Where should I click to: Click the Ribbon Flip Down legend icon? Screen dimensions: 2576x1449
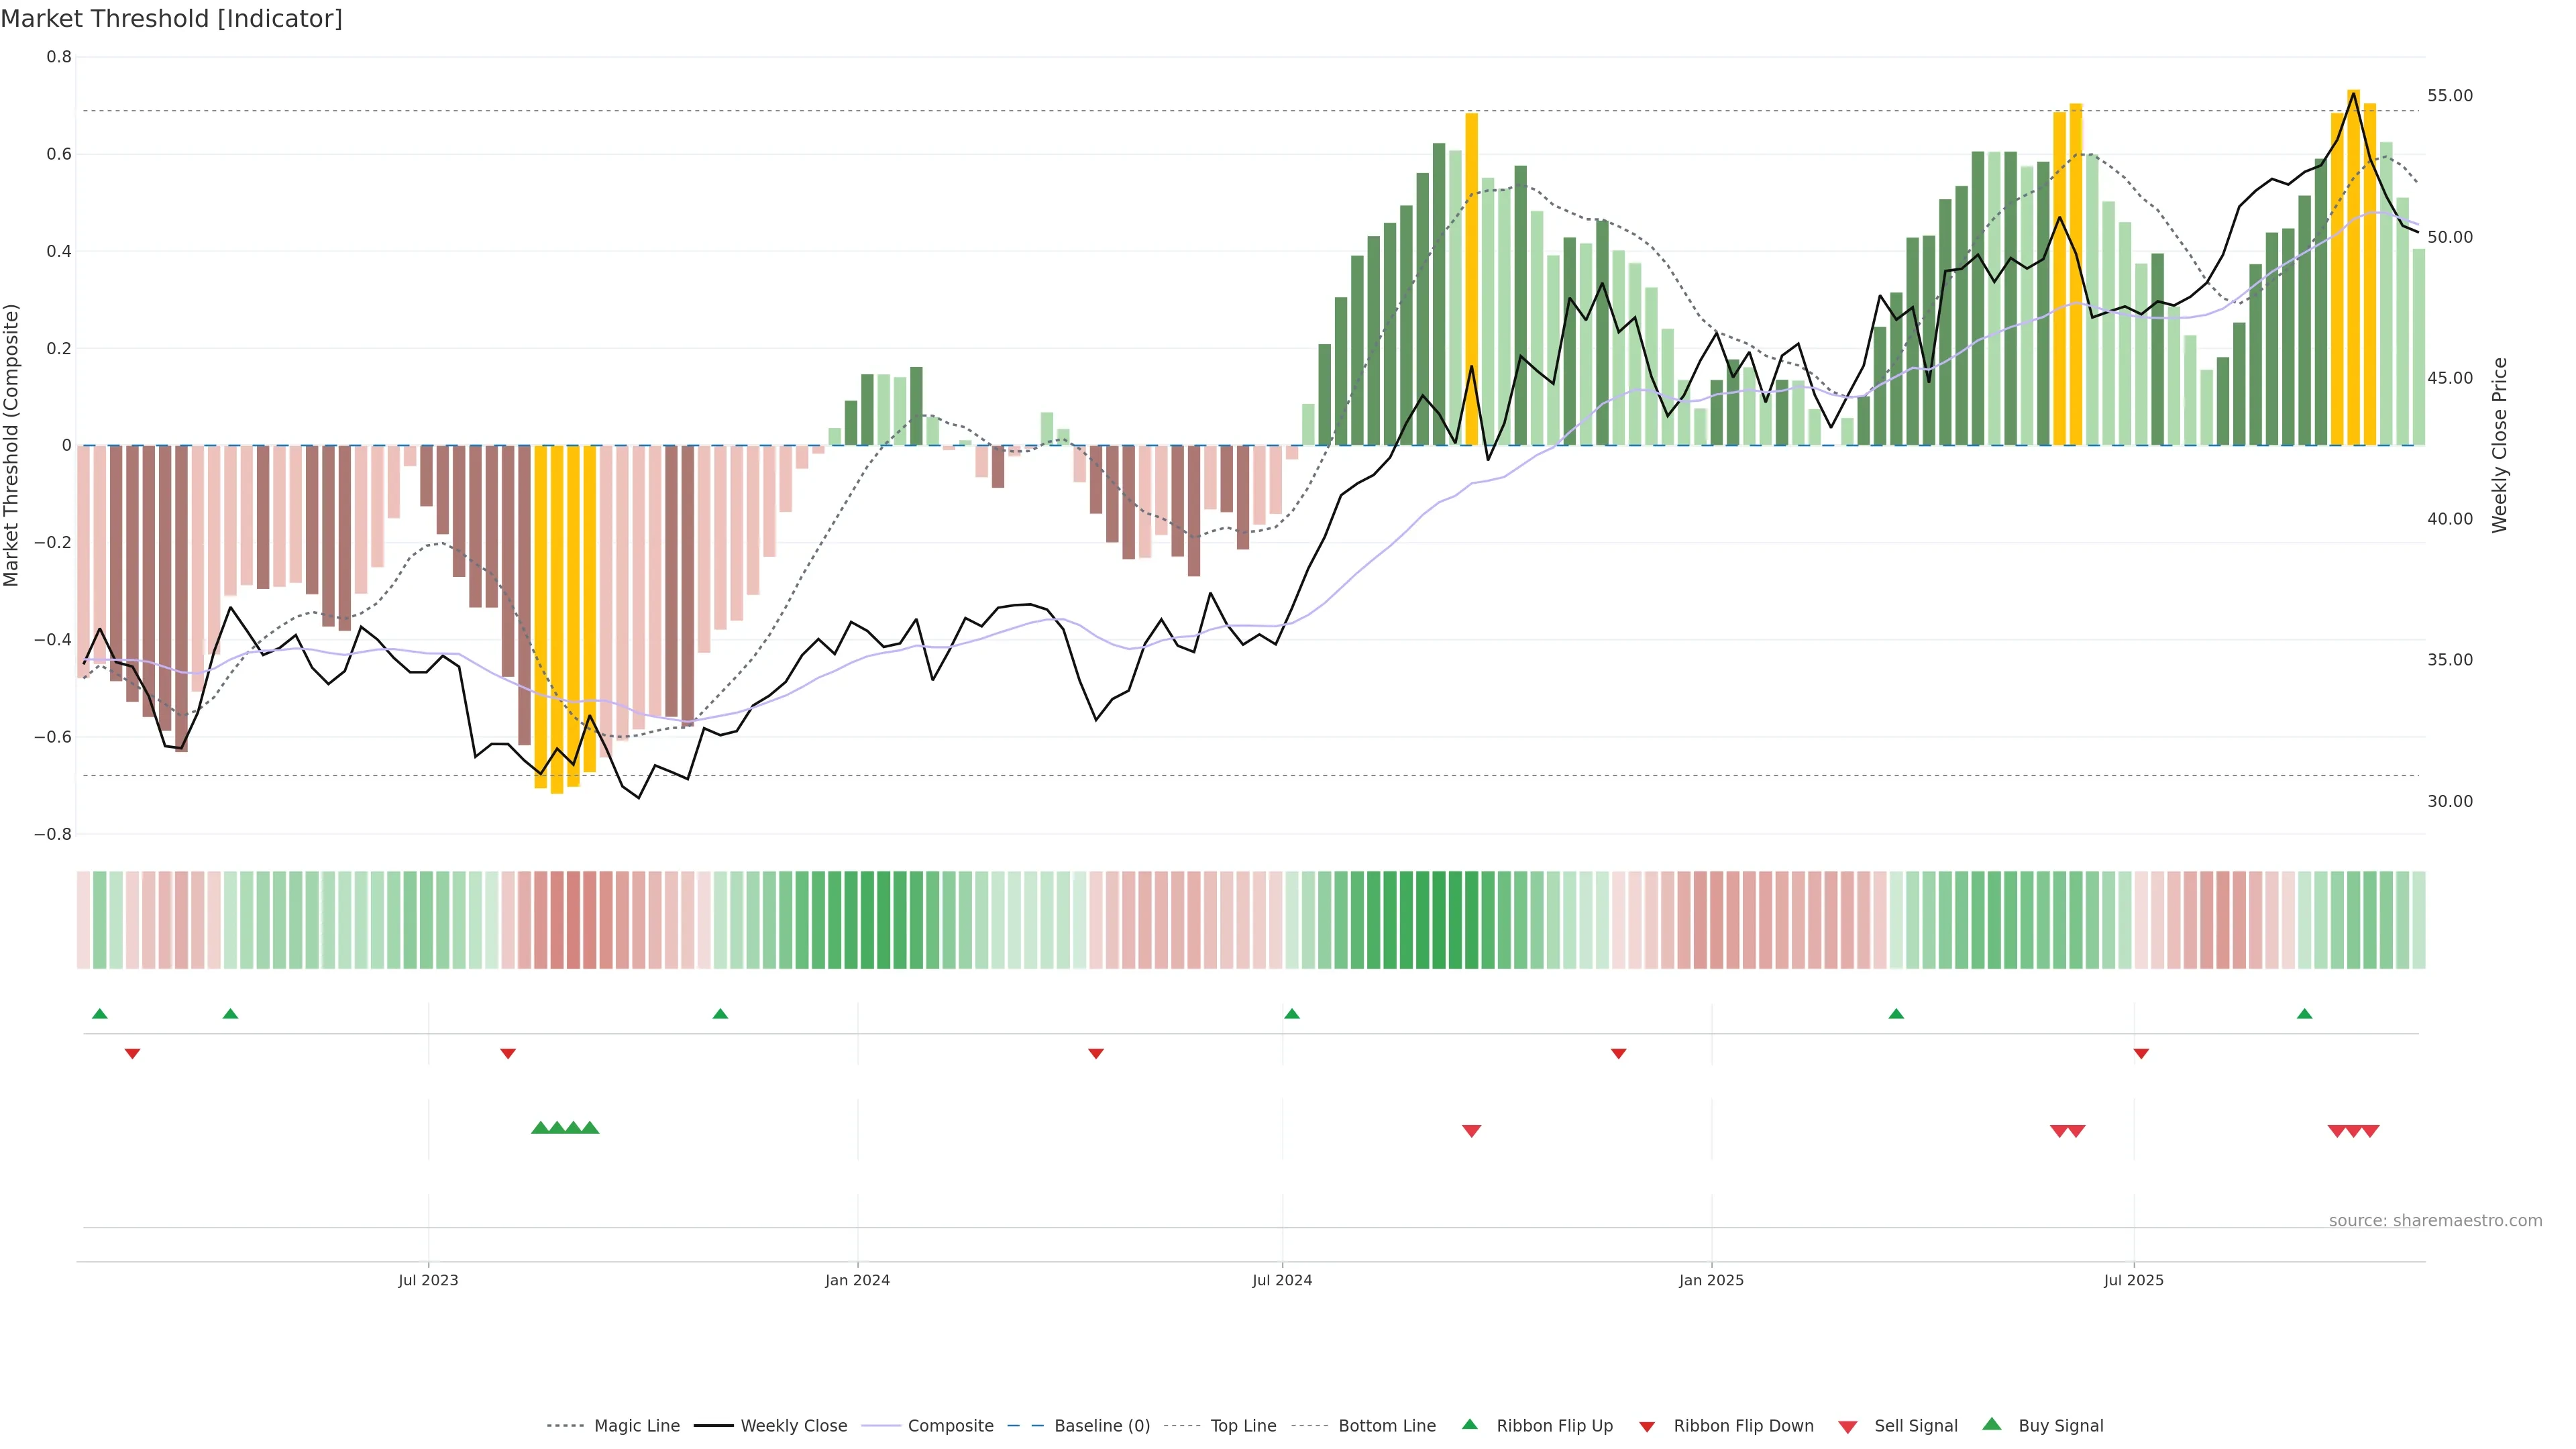(x=1647, y=1427)
